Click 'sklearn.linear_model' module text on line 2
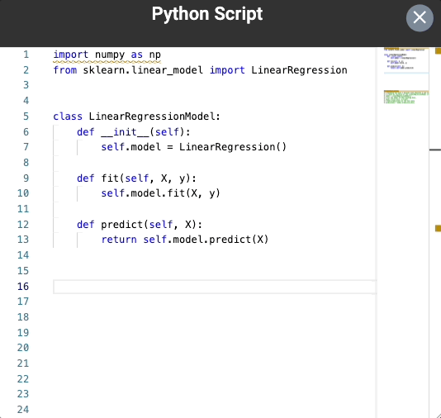This screenshot has width=441, height=418. coord(143,70)
